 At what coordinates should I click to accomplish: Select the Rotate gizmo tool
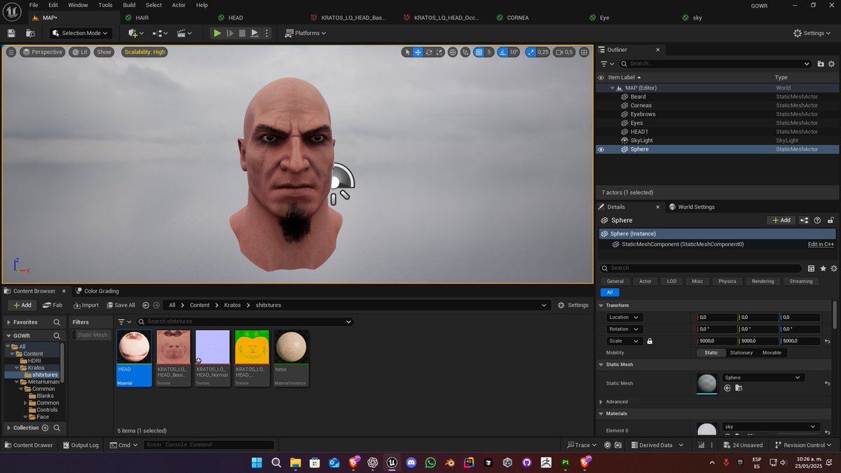429,52
